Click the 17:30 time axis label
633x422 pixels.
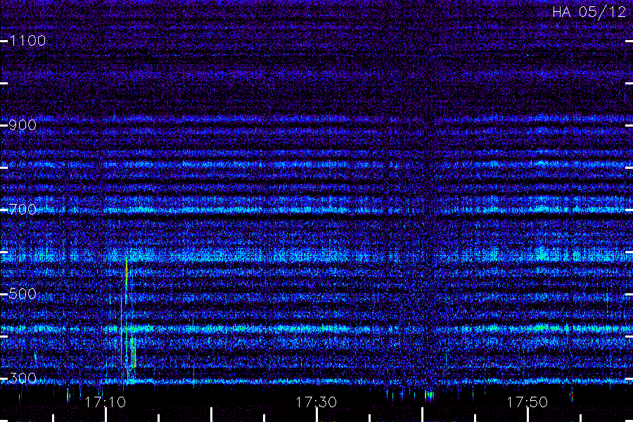point(316,402)
